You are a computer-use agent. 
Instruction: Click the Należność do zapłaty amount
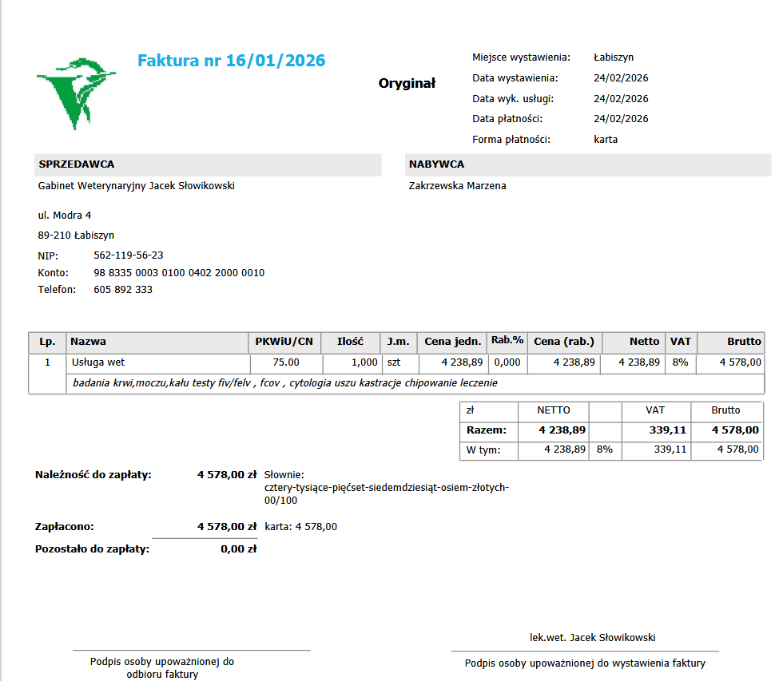click(227, 475)
